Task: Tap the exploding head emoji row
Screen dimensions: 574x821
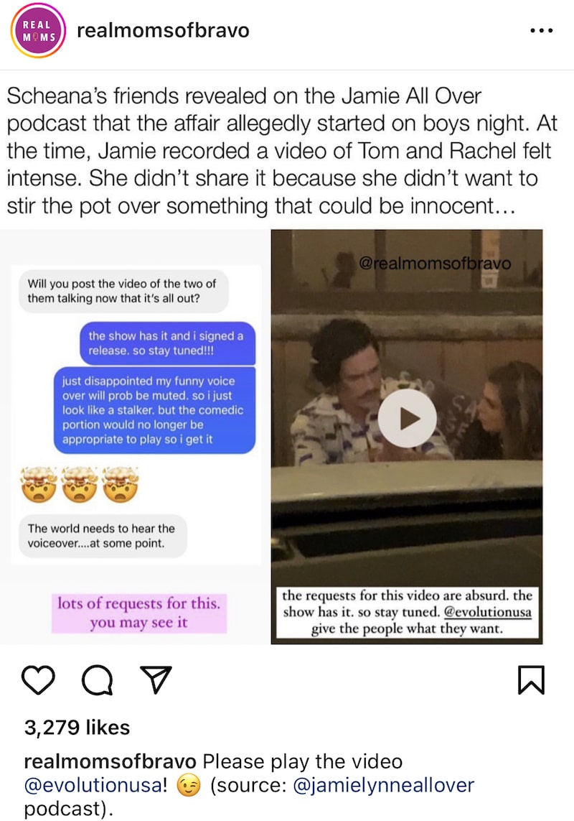Action: [79, 484]
